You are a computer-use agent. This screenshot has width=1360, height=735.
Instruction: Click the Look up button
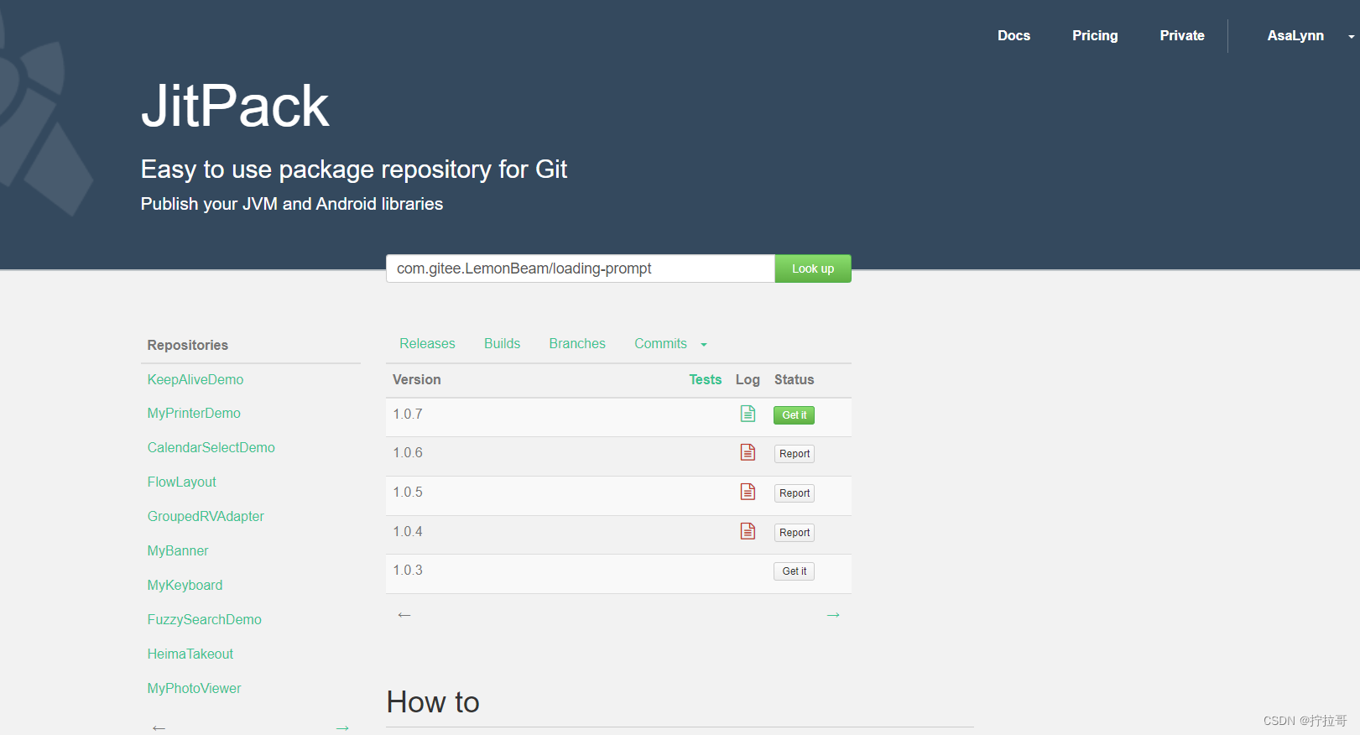pos(813,268)
